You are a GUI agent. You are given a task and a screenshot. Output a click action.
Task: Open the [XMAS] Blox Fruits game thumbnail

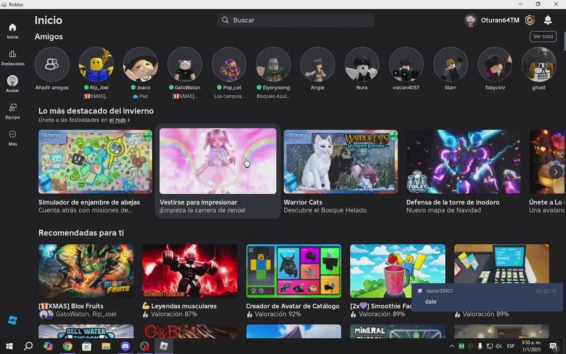[x=85, y=270]
